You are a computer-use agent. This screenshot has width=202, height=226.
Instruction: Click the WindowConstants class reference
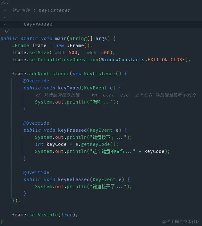tap(123, 60)
